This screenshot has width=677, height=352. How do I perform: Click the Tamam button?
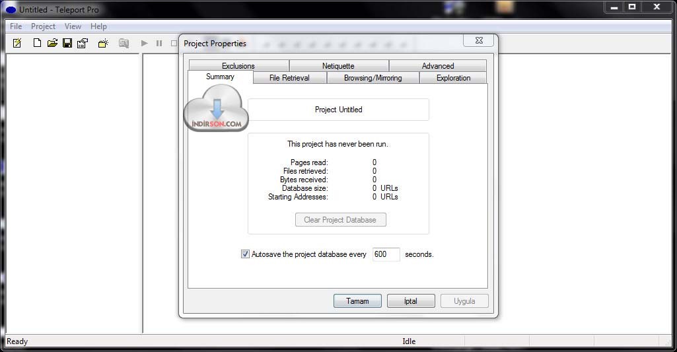tap(357, 301)
